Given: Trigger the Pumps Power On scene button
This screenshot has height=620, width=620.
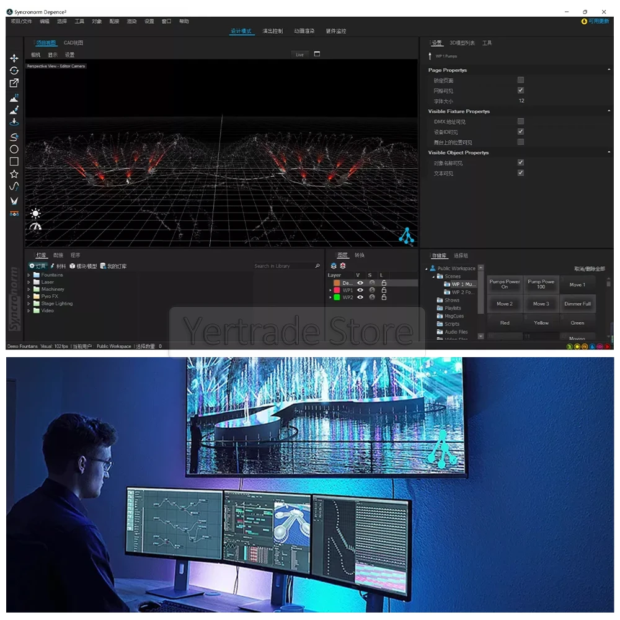Looking at the screenshot, I should click(x=505, y=285).
